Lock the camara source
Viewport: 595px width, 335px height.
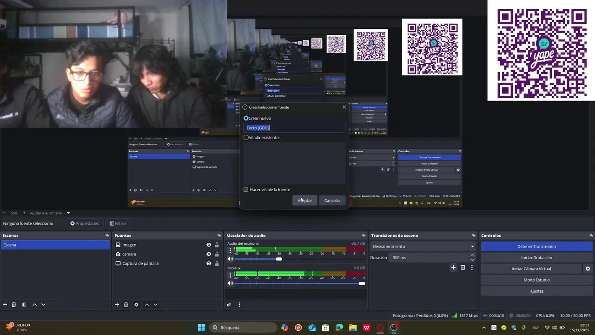(217, 254)
